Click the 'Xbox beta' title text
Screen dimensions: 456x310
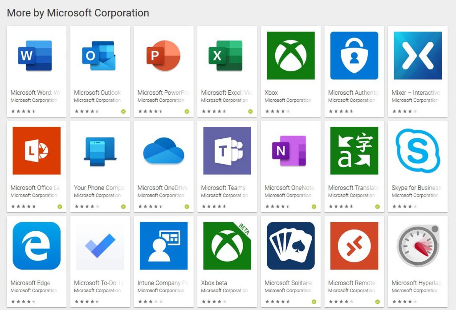click(214, 283)
